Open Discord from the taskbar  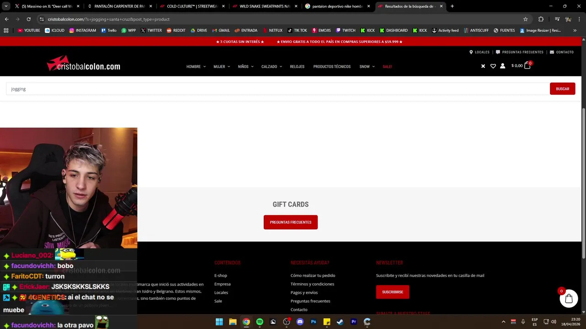tap(300, 322)
